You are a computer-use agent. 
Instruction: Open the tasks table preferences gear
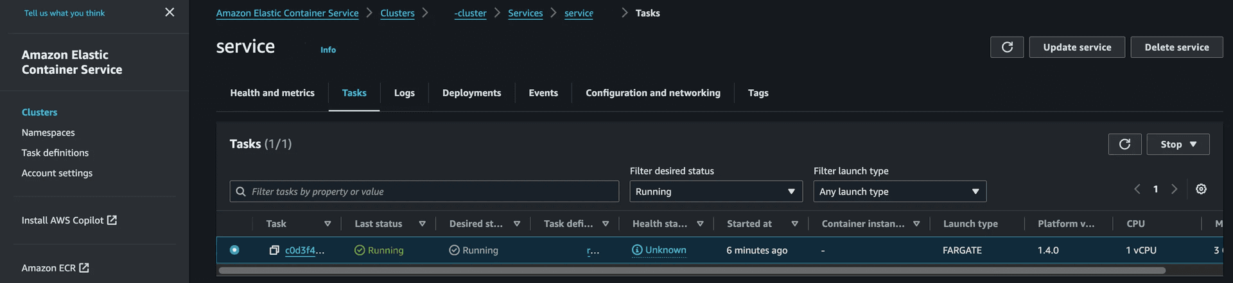pos(1201,189)
